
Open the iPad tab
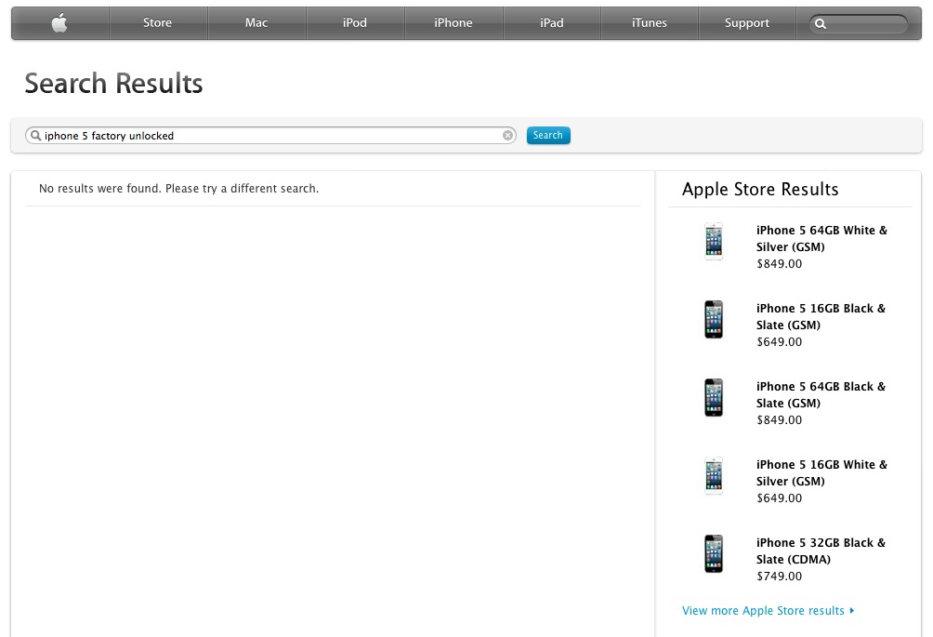coord(552,23)
